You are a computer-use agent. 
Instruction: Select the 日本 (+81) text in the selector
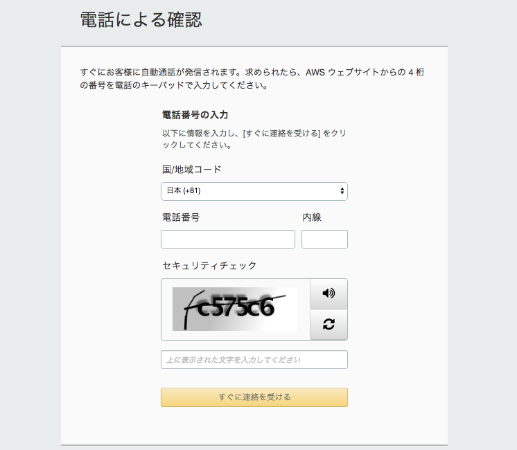tap(184, 191)
